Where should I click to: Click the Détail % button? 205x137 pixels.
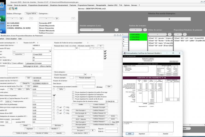(26, 83)
